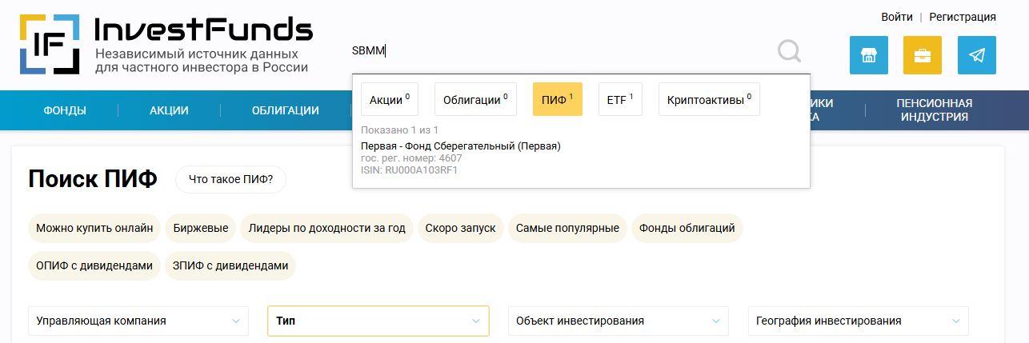The width and height of the screenshot is (1029, 343).
Task: Switch to the ETF search results tab
Action: click(x=619, y=100)
